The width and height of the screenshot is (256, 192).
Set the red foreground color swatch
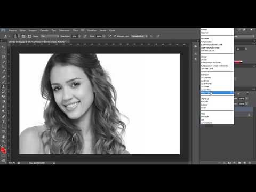click(x=3, y=150)
